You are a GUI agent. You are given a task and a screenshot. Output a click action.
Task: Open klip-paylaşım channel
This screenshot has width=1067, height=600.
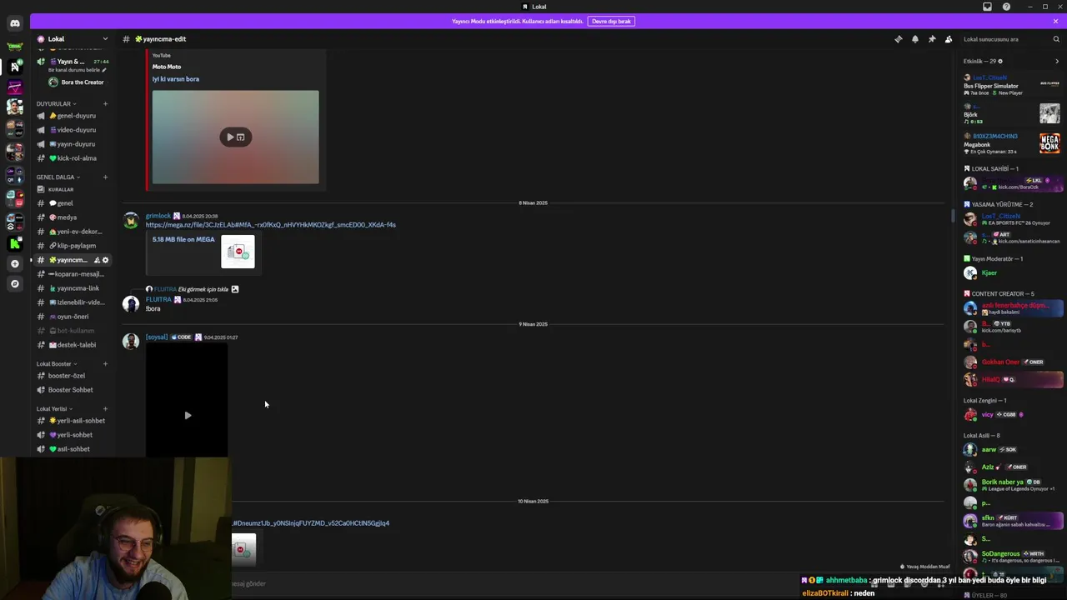point(73,246)
